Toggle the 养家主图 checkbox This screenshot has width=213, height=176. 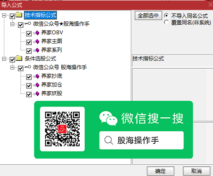(29, 42)
